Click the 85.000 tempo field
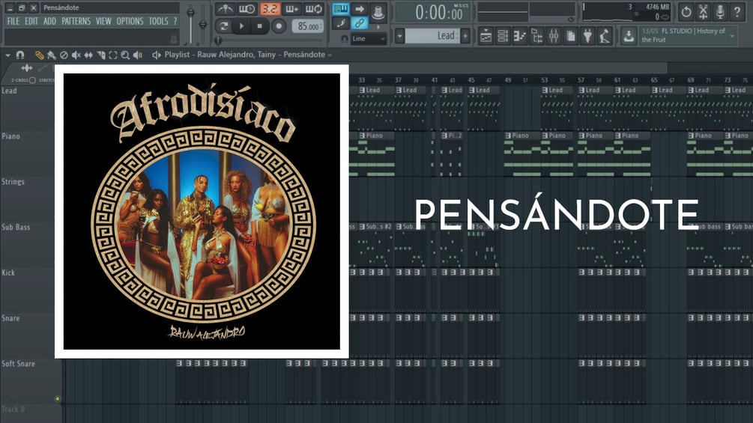753x423 pixels. click(x=308, y=26)
